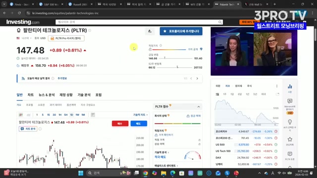Reload the current page

click(x=19, y=13)
